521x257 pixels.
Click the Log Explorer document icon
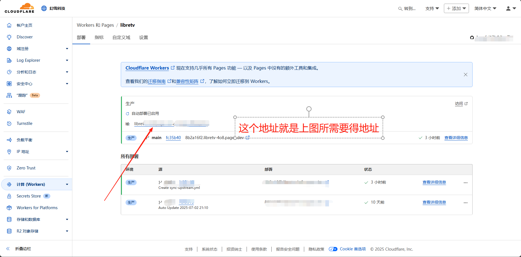[x=9, y=60]
